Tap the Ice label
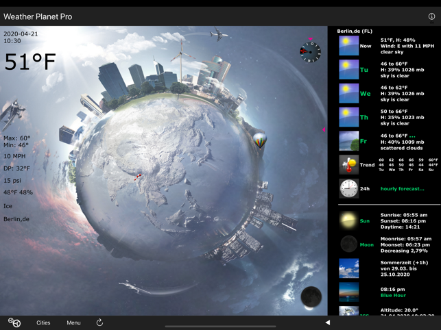This screenshot has width=441, height=330. (8, 206)
